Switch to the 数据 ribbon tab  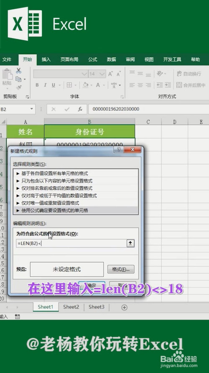(x=111, y=60)
